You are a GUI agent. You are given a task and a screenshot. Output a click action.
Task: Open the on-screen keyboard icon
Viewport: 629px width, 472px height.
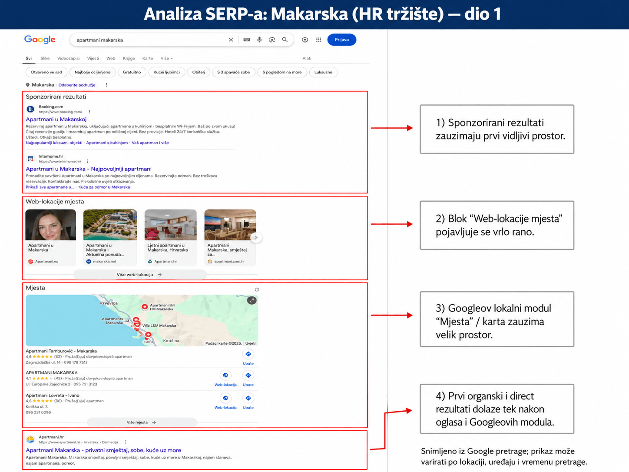point(246,40)
